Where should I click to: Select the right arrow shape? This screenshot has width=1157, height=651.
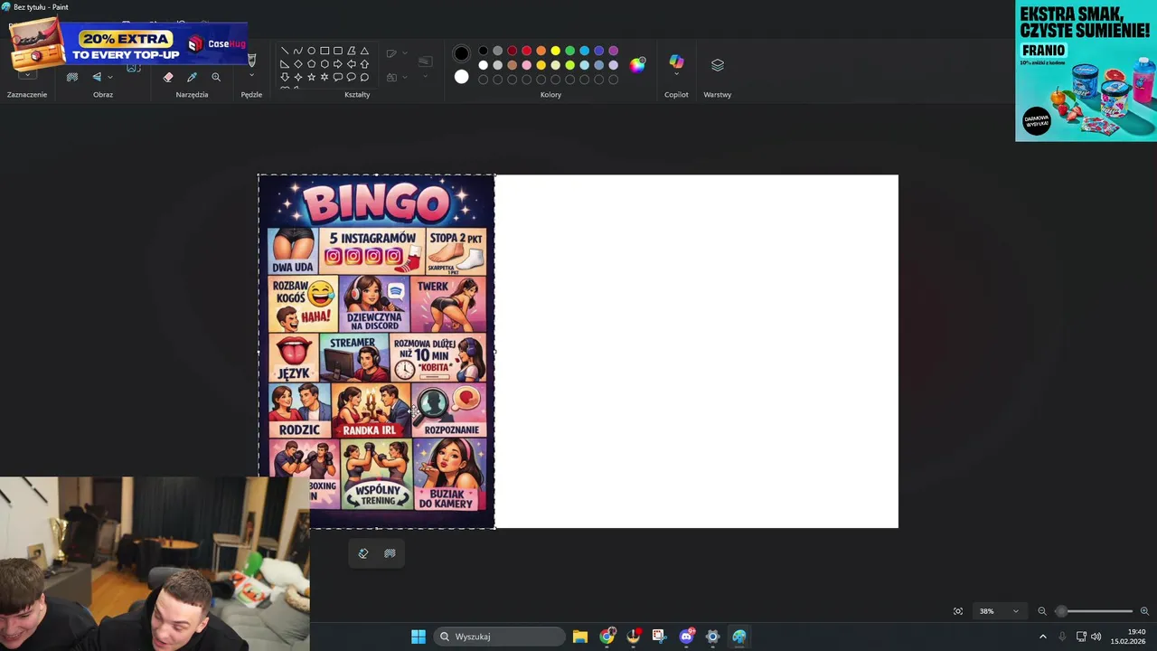click(338, 64)
